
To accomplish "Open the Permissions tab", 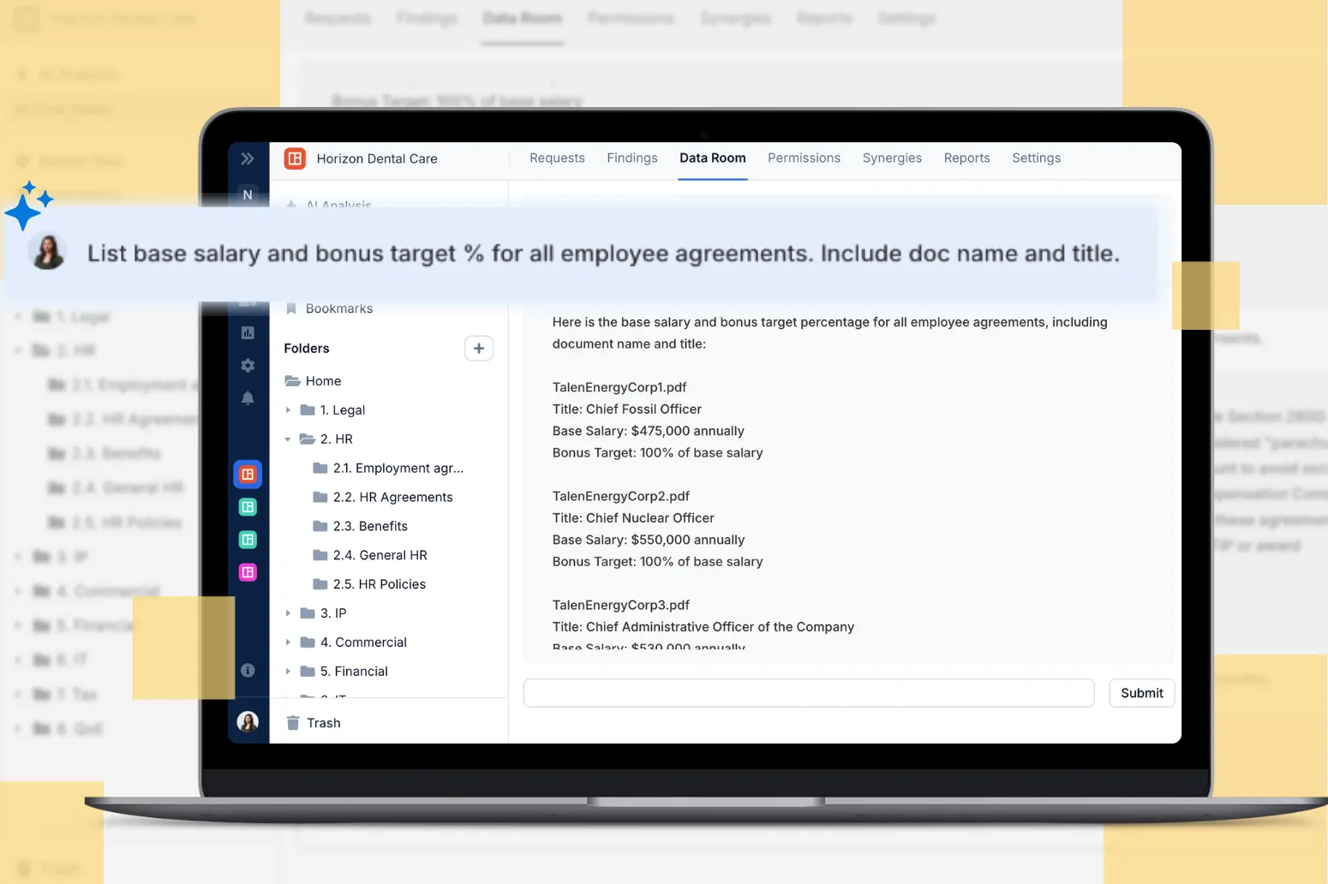I will click(x=804, y=158).
